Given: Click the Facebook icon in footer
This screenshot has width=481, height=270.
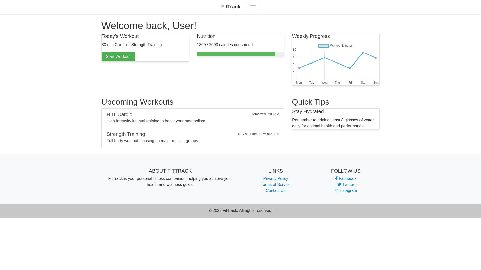Looking at the screenshot, I should click(336, 179).
